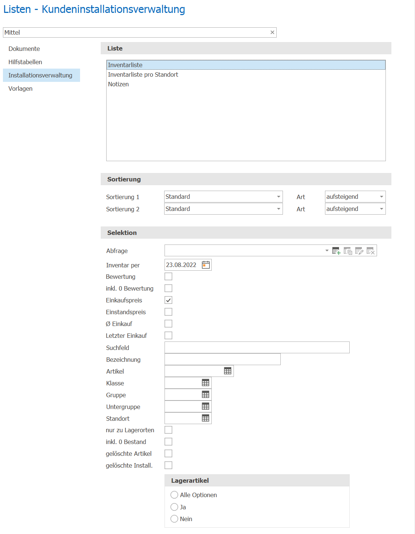Open the Gruppe lookup table icon
The height and width of the screenshot is (534, 415).
pos(205,395)
